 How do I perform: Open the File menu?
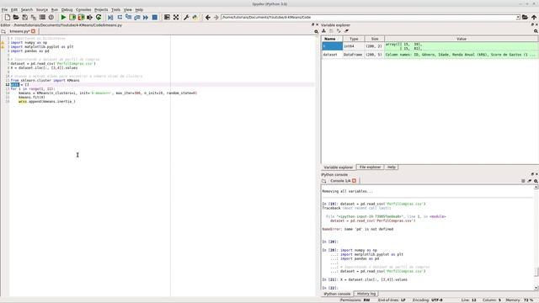pos(4,9)
